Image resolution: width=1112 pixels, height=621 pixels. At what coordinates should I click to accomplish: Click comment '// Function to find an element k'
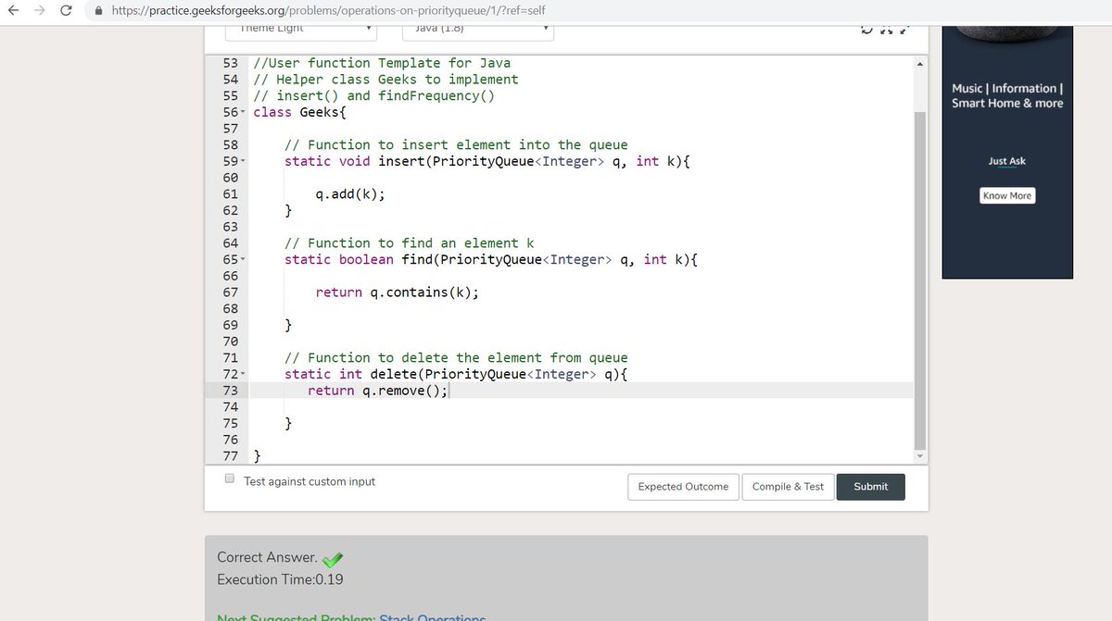[409, 243]
